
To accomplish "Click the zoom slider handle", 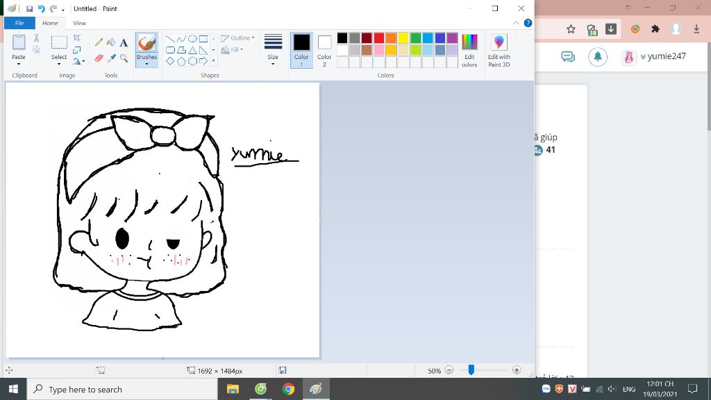I will (x=471, y=370).
